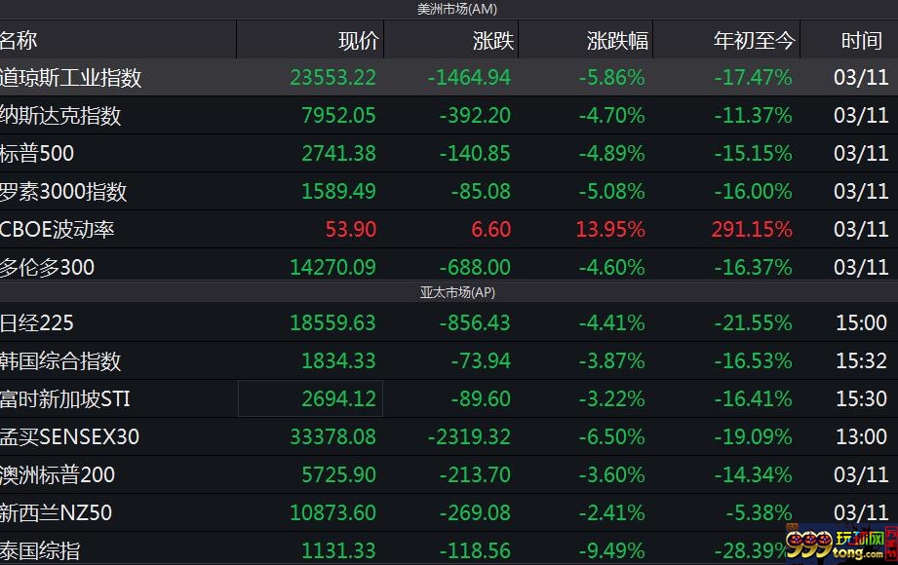Image resolution: width=898 pixels, height=565 pixels.
Task: Click the Thailand composite percent change -9.49%
Action: [x=611, y=550]
